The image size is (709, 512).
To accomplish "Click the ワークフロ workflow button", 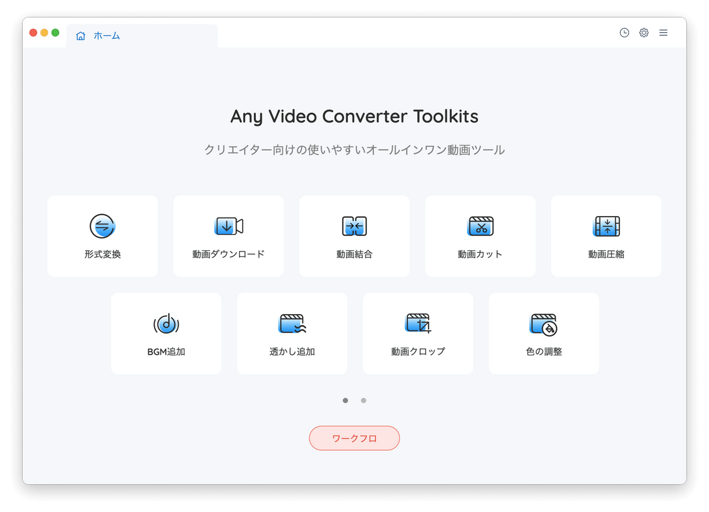I will (x=354, y=438).
